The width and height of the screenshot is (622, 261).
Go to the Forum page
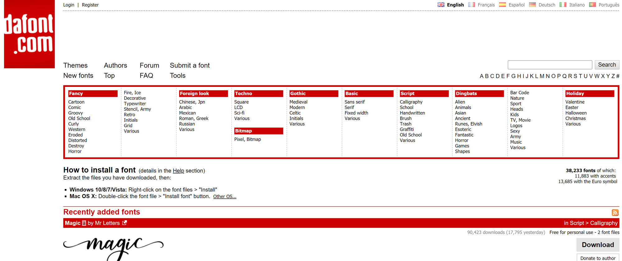click(149, 65)
